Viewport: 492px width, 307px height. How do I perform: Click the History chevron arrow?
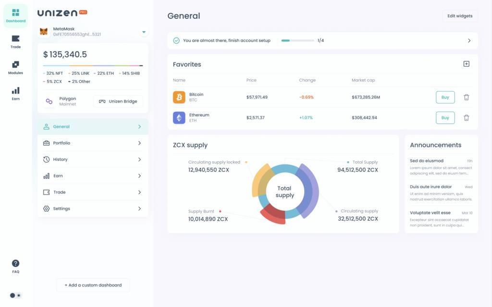(140, 159)
